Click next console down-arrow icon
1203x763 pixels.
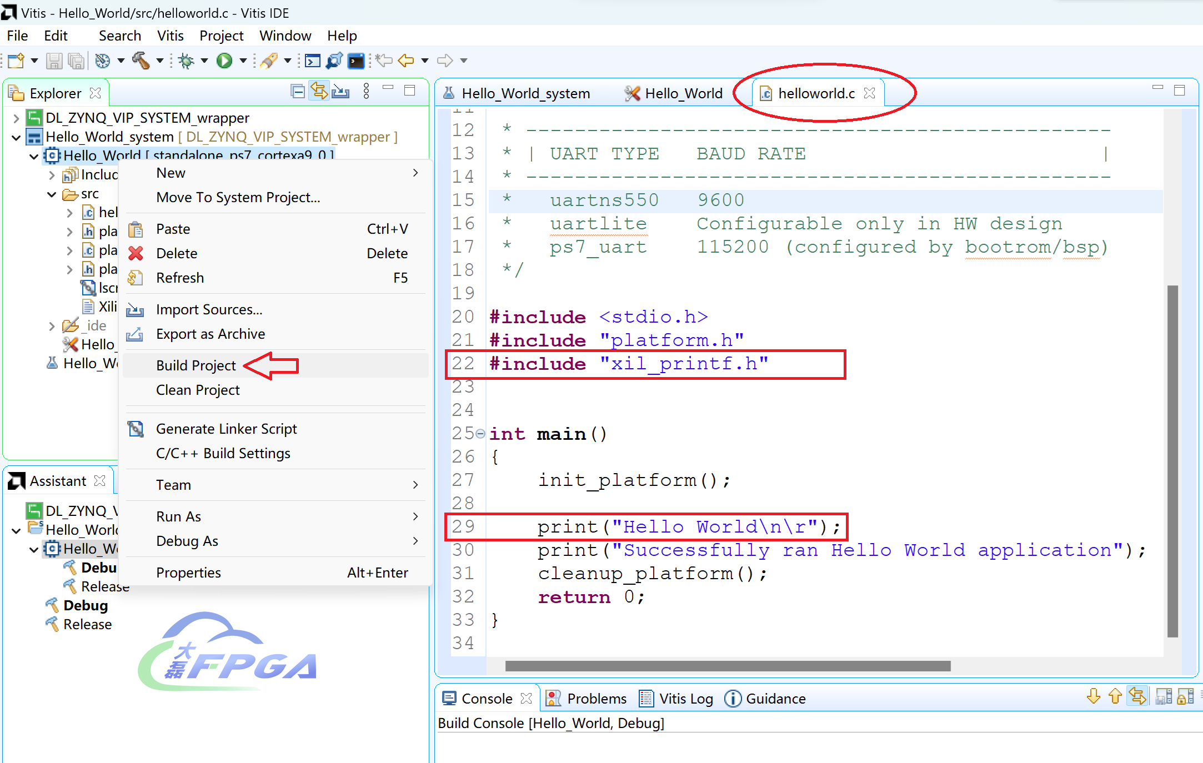click(1094, 697)
